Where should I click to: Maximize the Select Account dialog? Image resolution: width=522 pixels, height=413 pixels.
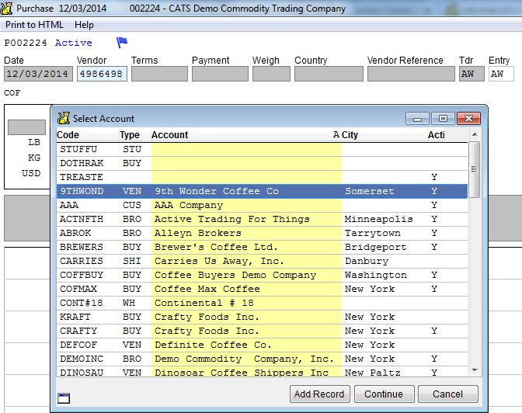(x=443, y=119)
